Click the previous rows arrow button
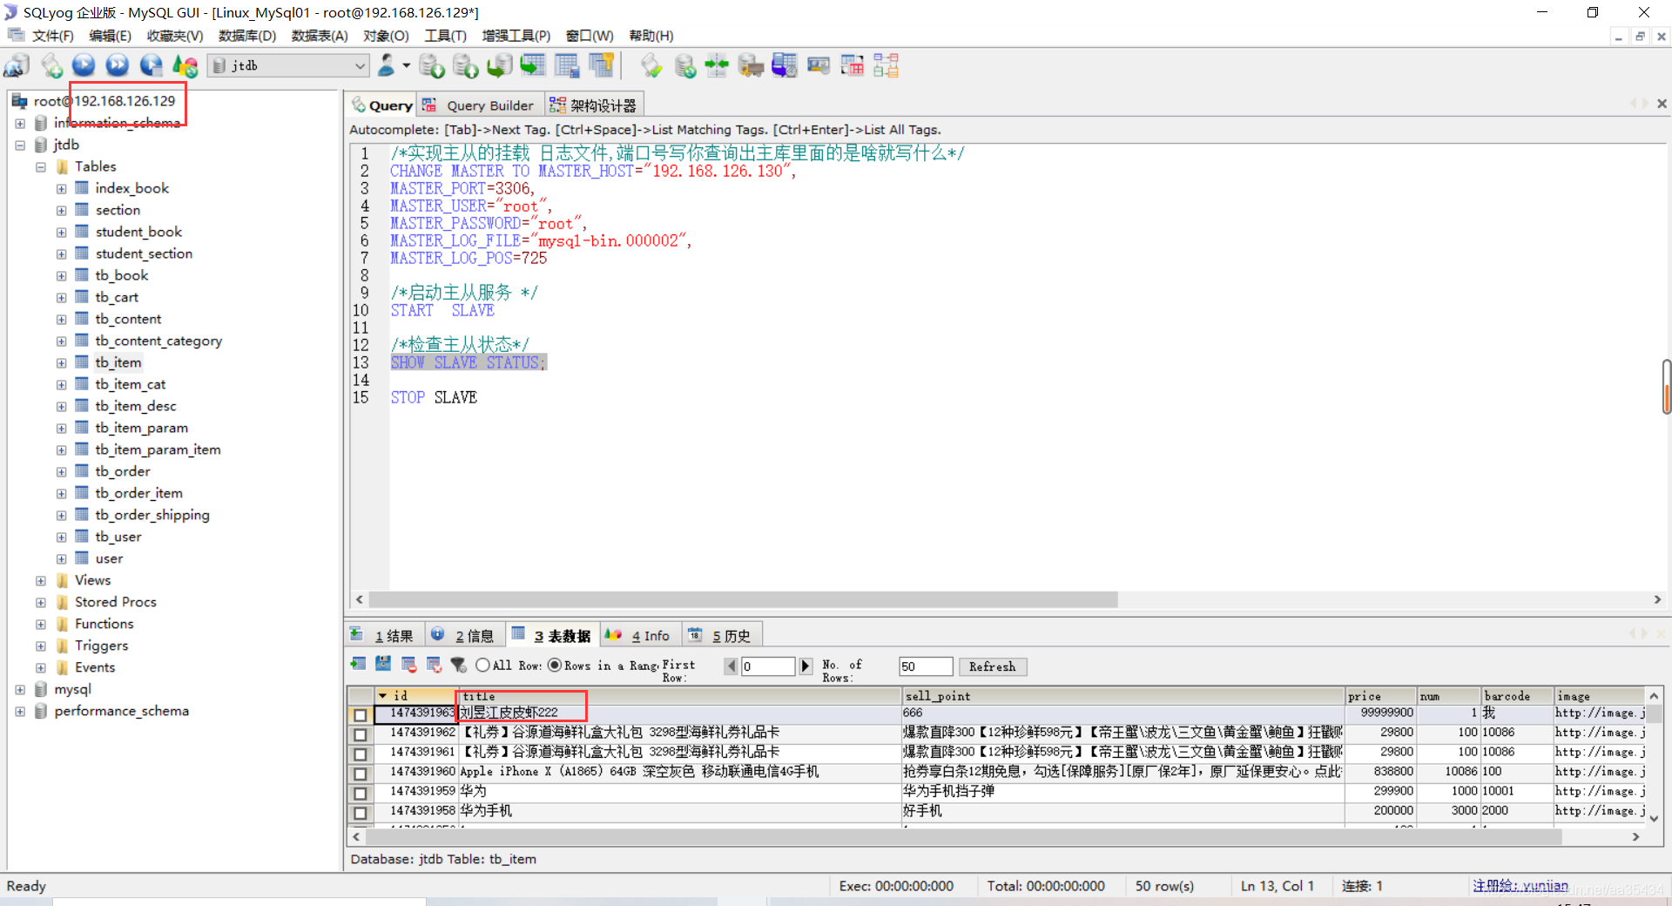Viewport: 1672px width, 906px height. [731, 666]
